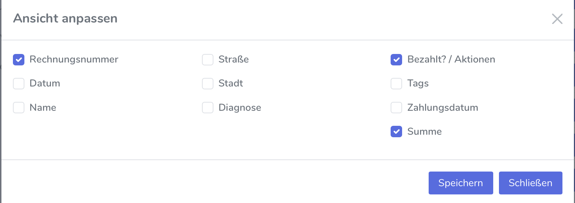
Task: Uncheck the Rechnungsnummer checkbox
Action: coord(19,60)
